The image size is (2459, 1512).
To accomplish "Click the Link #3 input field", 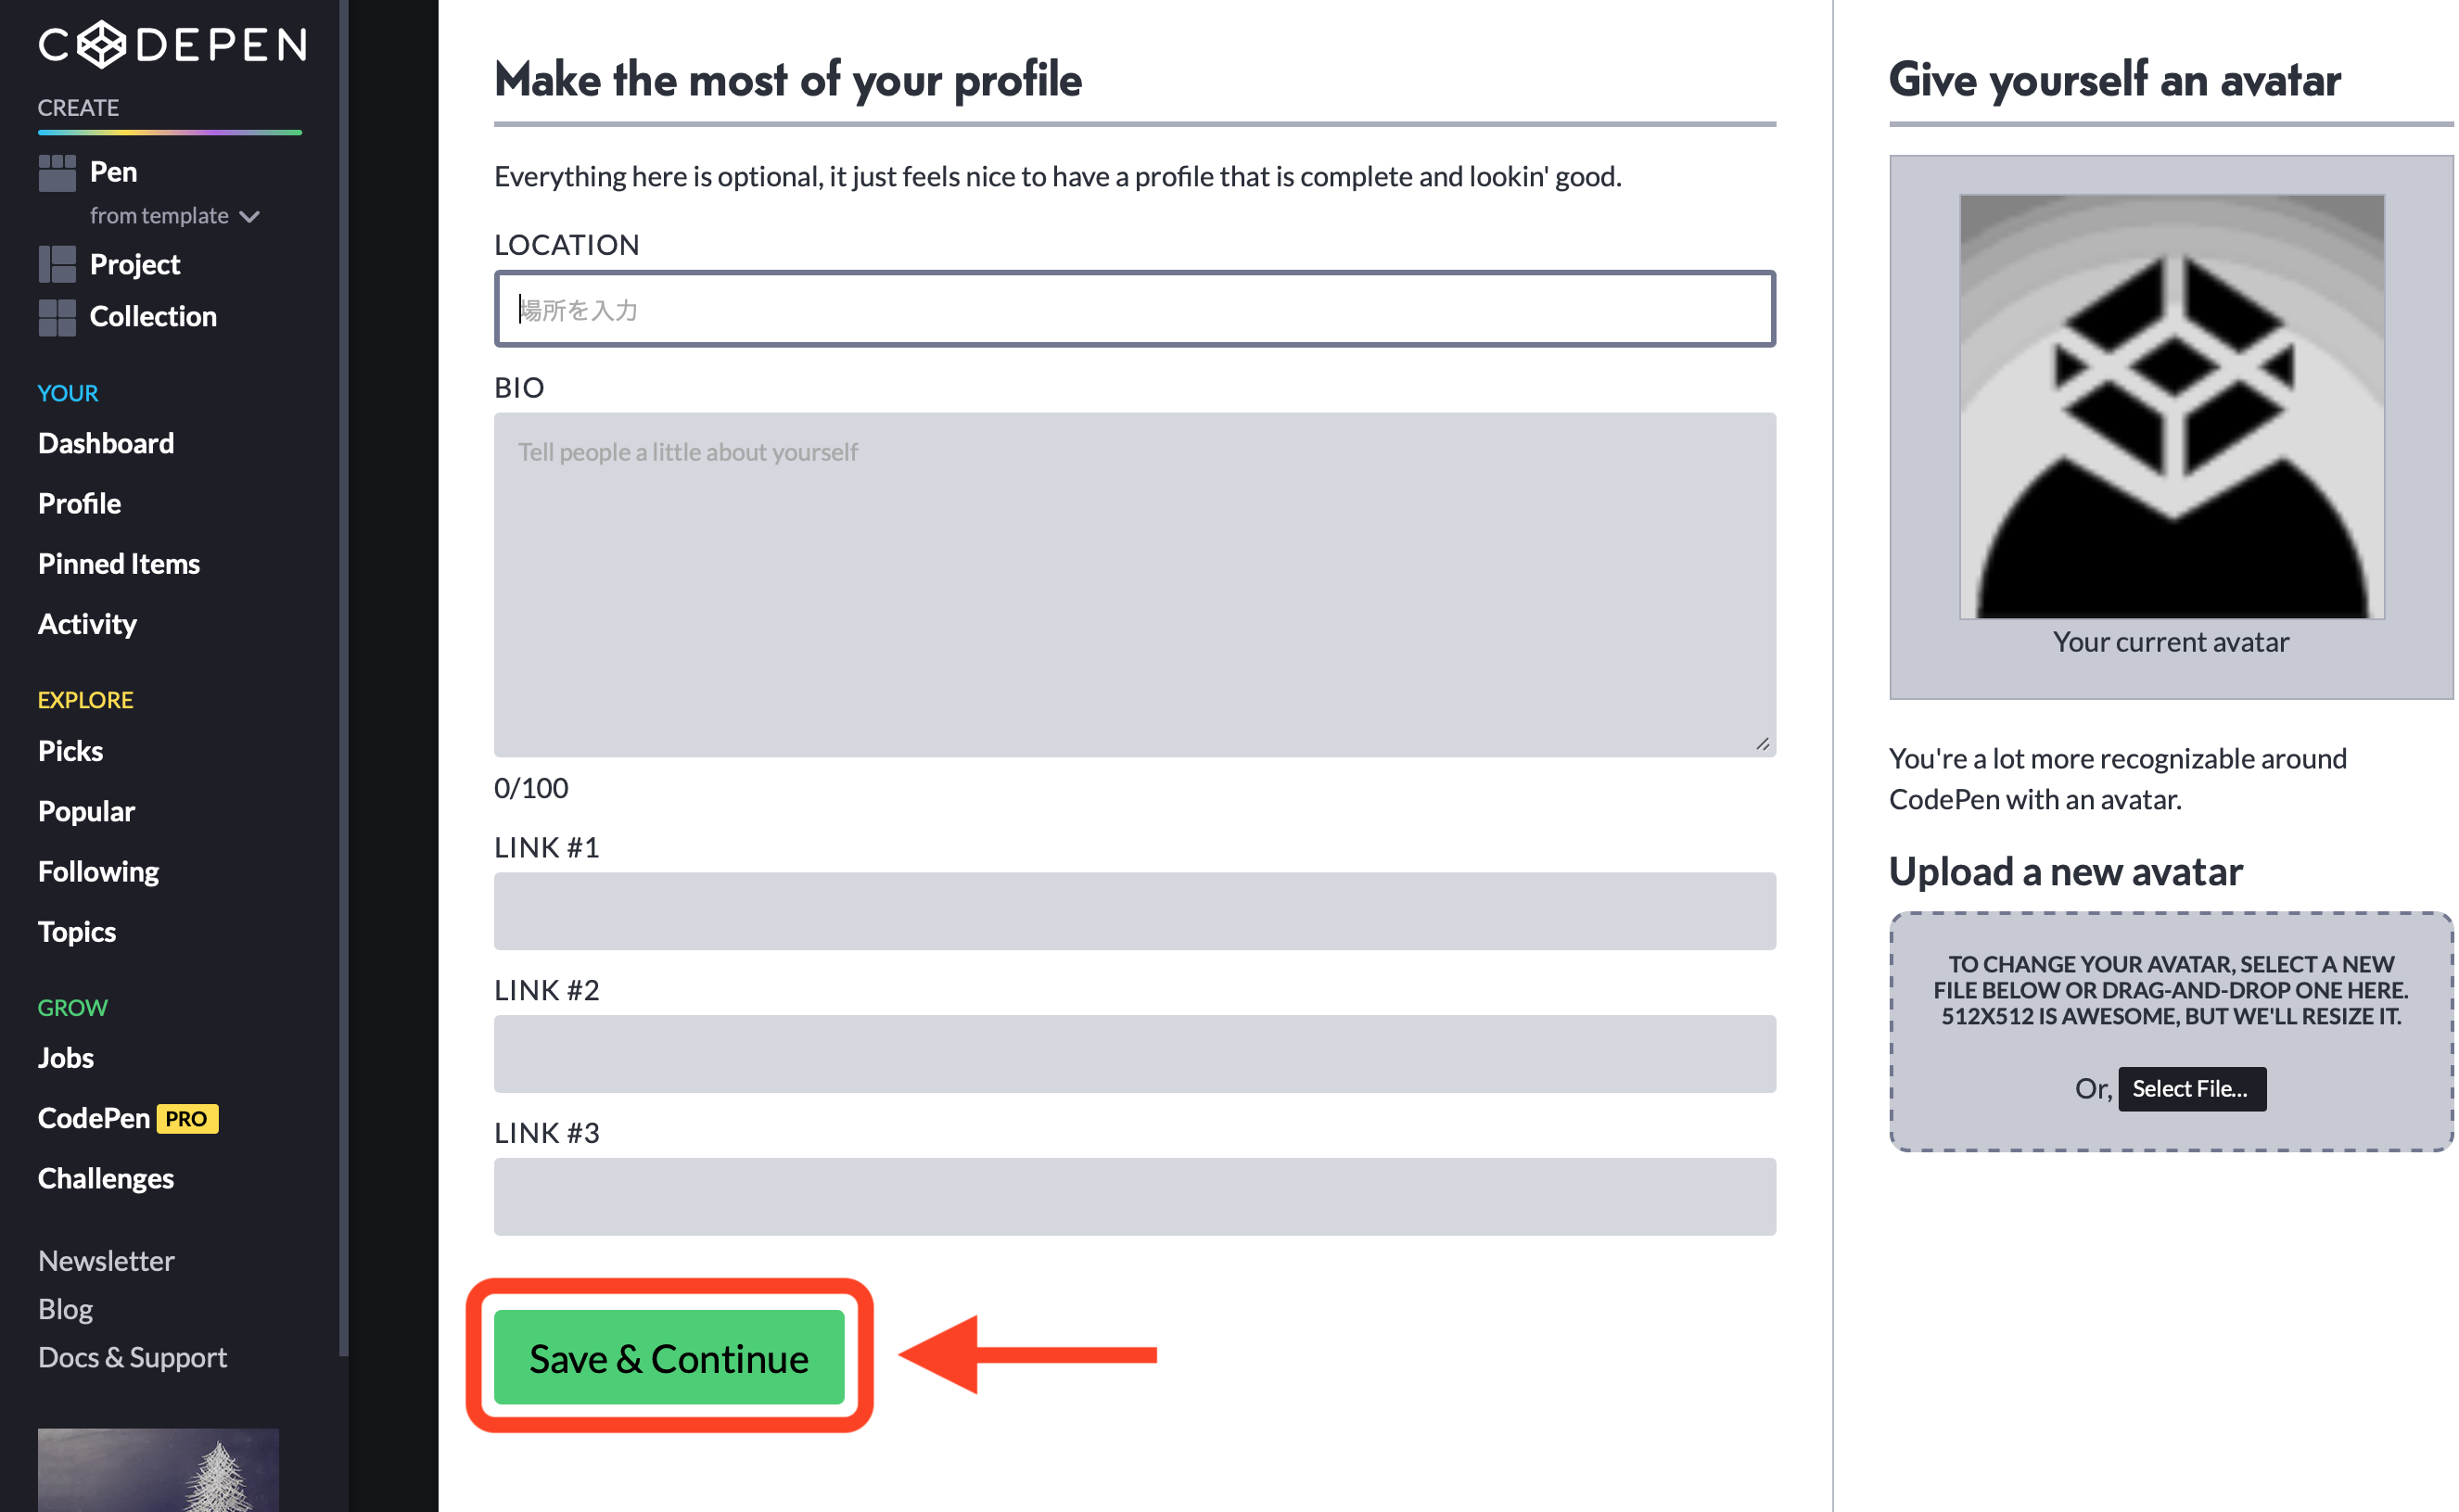I will tap(1134, 1196).
